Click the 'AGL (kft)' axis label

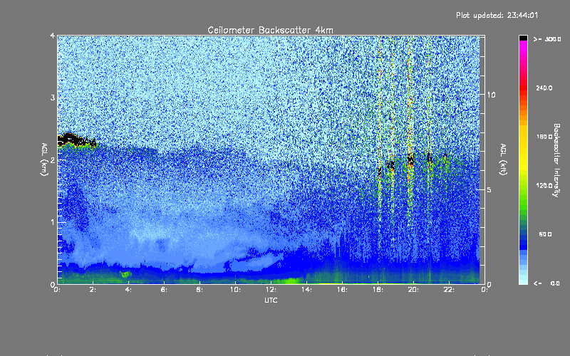point(503,159)
